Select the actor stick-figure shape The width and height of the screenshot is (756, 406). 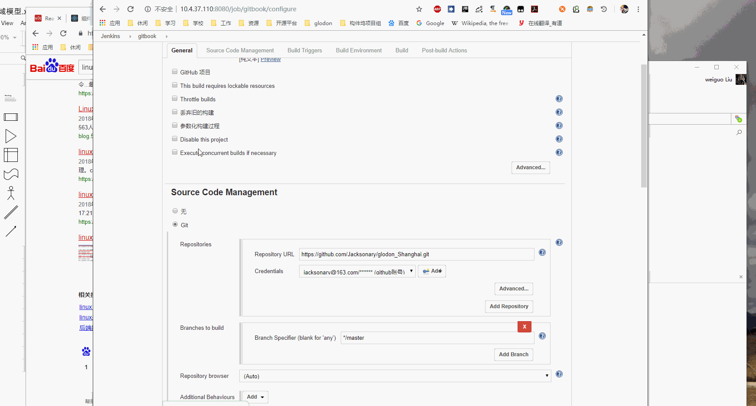11,193
